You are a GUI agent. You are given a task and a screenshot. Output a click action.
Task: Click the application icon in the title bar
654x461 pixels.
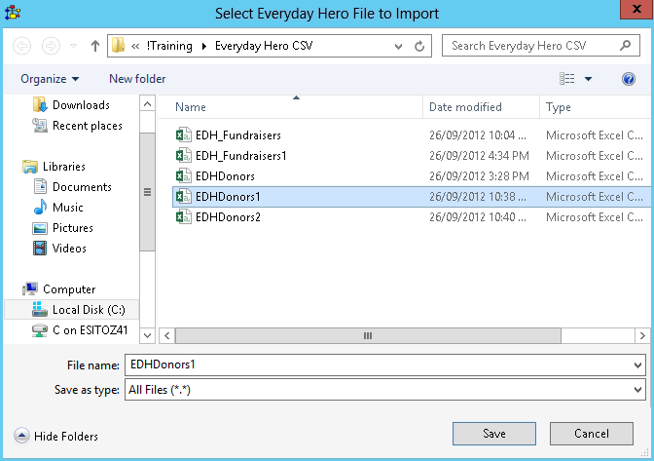tap(13, 13)
